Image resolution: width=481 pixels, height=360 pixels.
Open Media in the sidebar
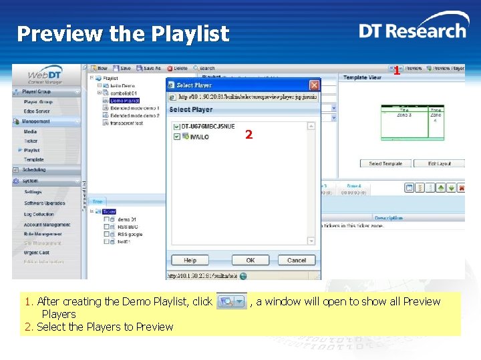[x=30, y=131]
